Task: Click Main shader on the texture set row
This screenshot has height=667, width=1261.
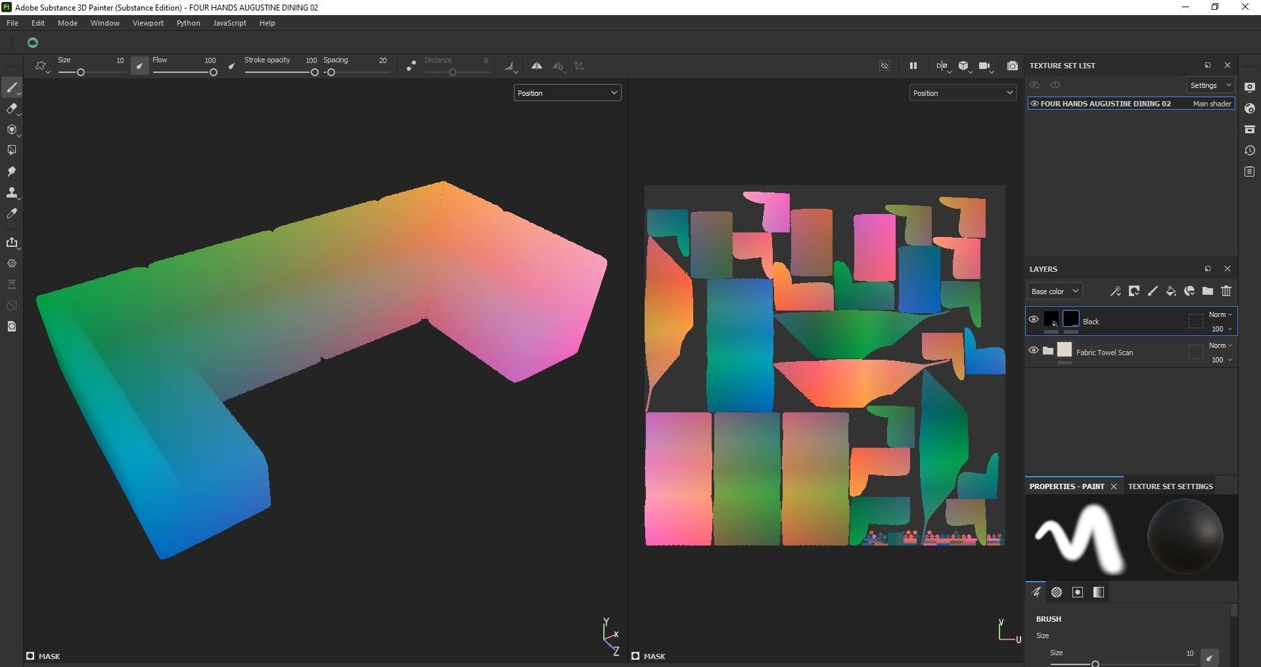Action: pos(1212,104)
